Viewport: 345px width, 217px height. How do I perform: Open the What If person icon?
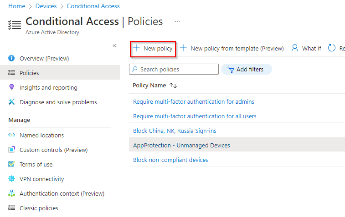295,48
